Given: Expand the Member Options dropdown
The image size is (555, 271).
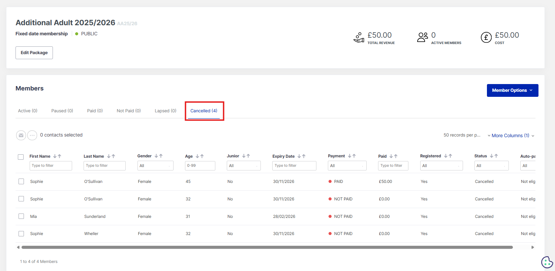Looking at the screenshot, I should click(512, 90).
